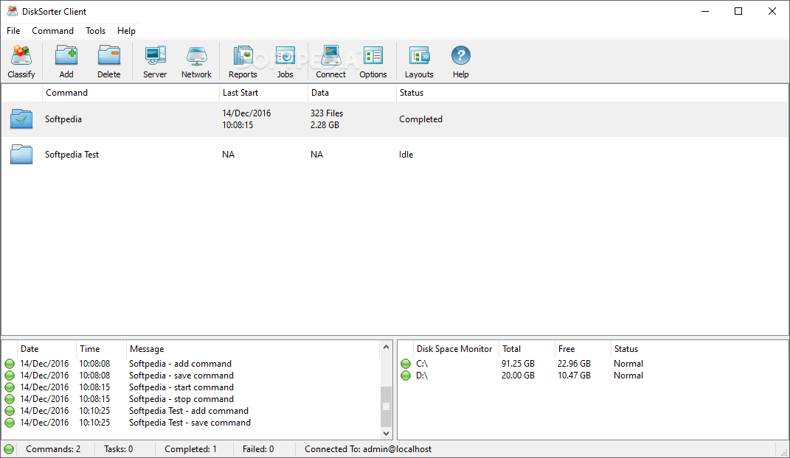Viewport: 790px width, 458px height.
Task: Open the Tools menu
Action: pyautogui.click(x=95, y=31)
